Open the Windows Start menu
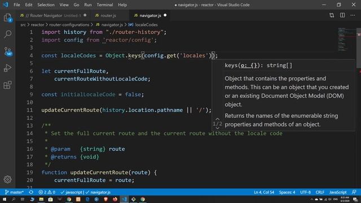Viewport: 361px width, 203px height. tap(5, 199)
